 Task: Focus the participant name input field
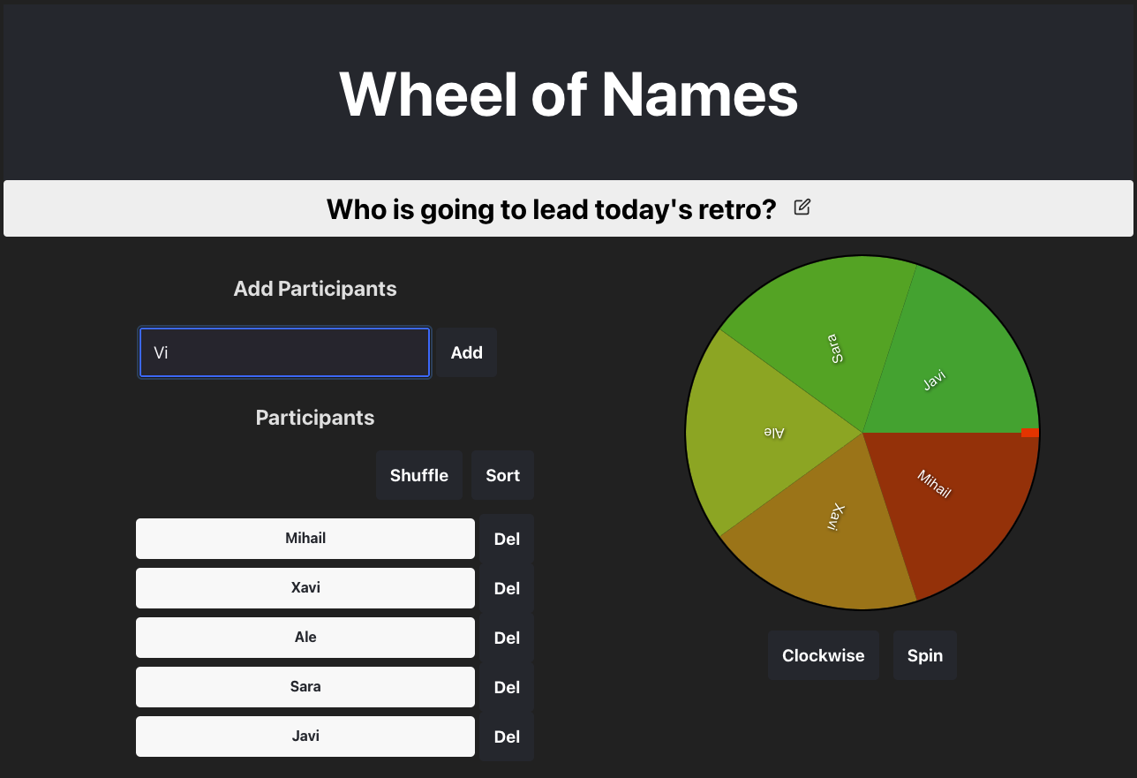(284, 352)
